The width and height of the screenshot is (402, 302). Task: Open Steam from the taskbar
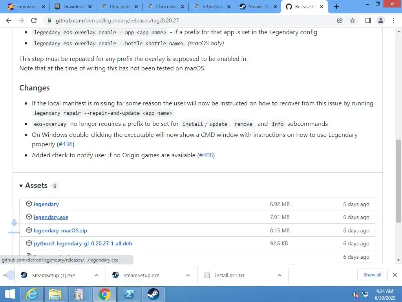click(x=153, y=294)
